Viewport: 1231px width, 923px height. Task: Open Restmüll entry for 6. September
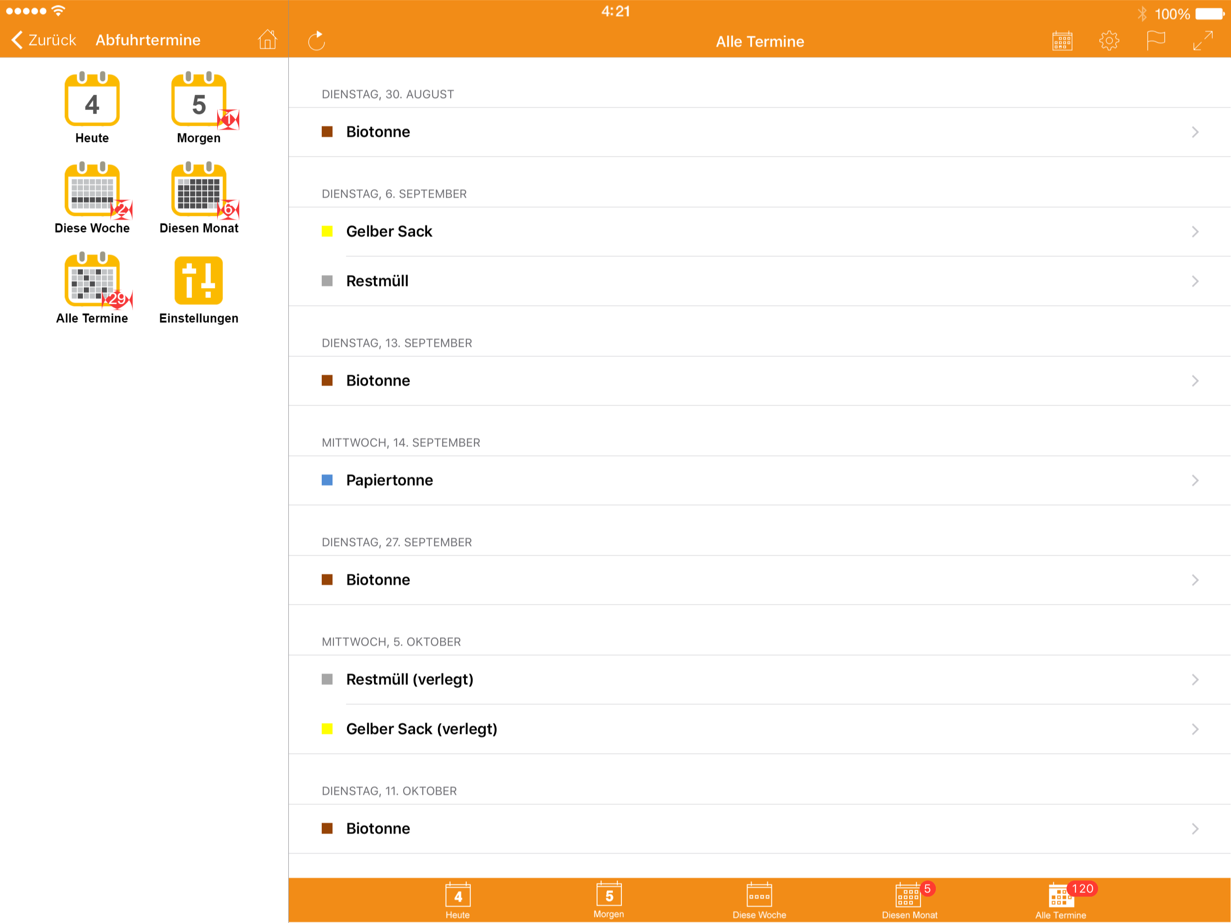coord(760,281)
